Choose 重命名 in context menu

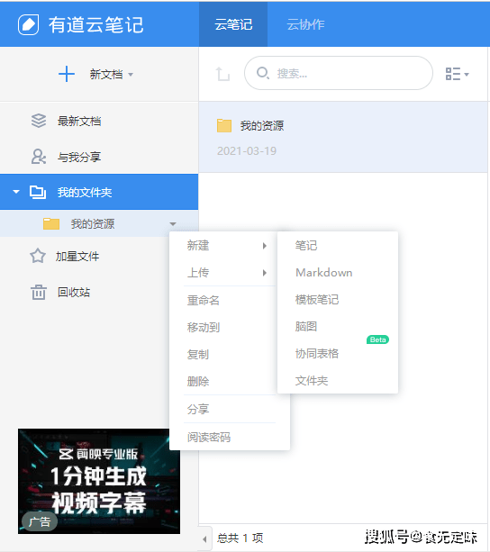pos(204,300)
